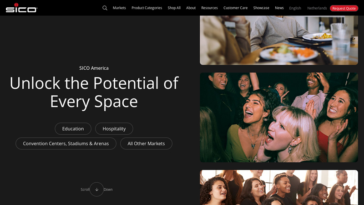Viewport: 364px width, 205px height.
Task: Expand the Customer Care menu
Action: 235,8
